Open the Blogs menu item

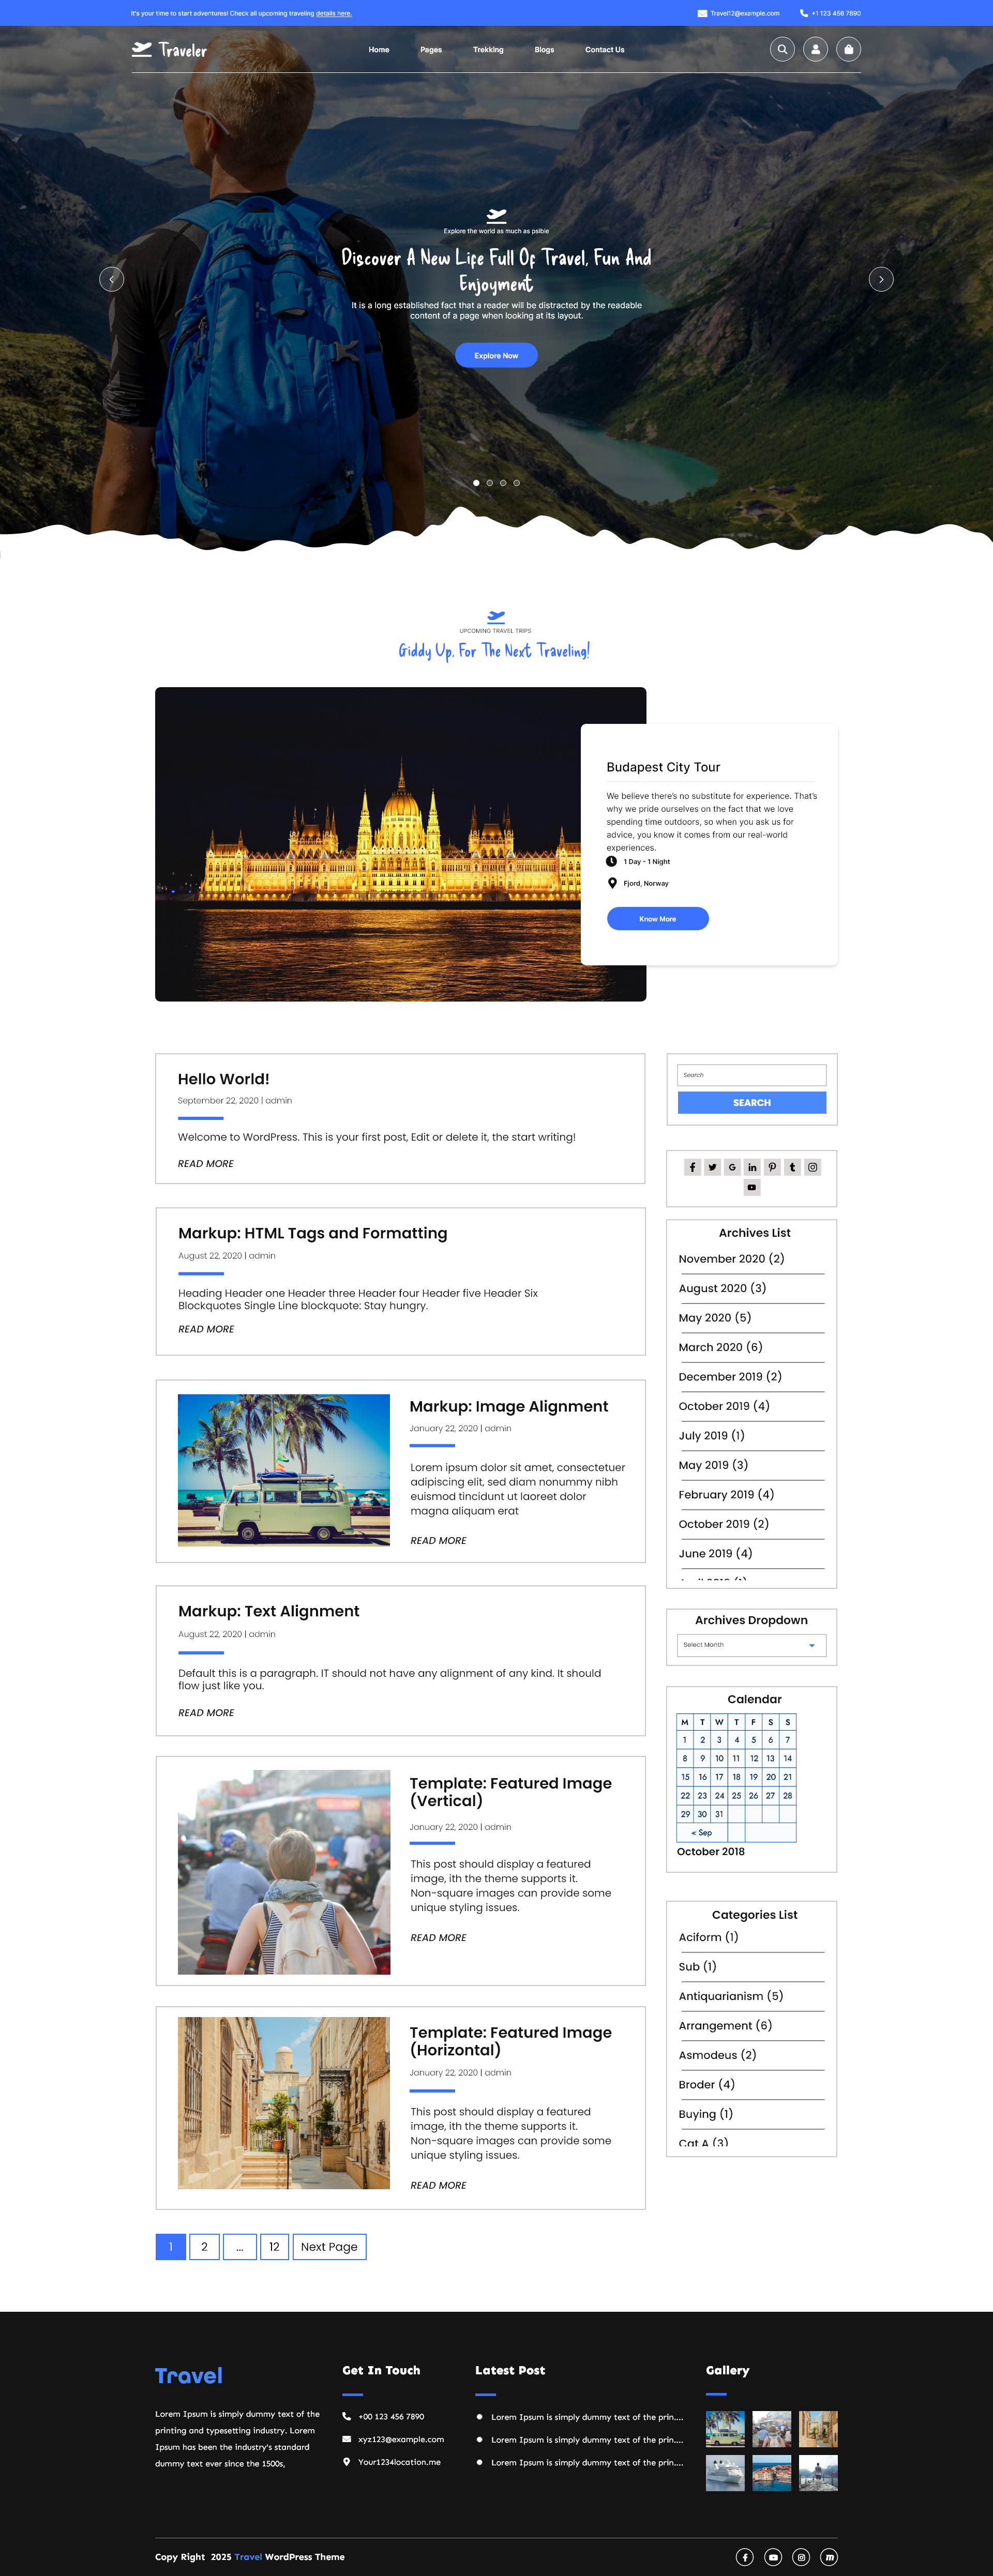pyautogui.click(x=544, y=50)
